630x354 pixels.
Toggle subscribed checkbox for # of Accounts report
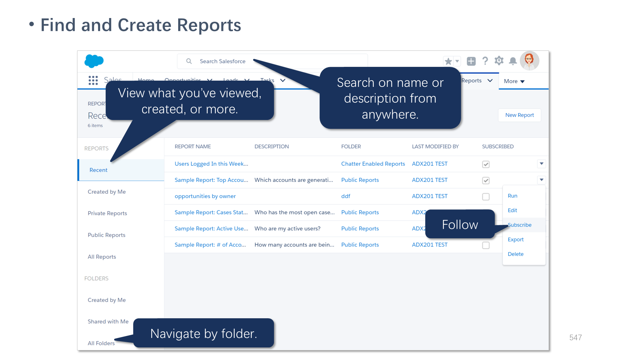pyautogui.click(x=486, y=245)
